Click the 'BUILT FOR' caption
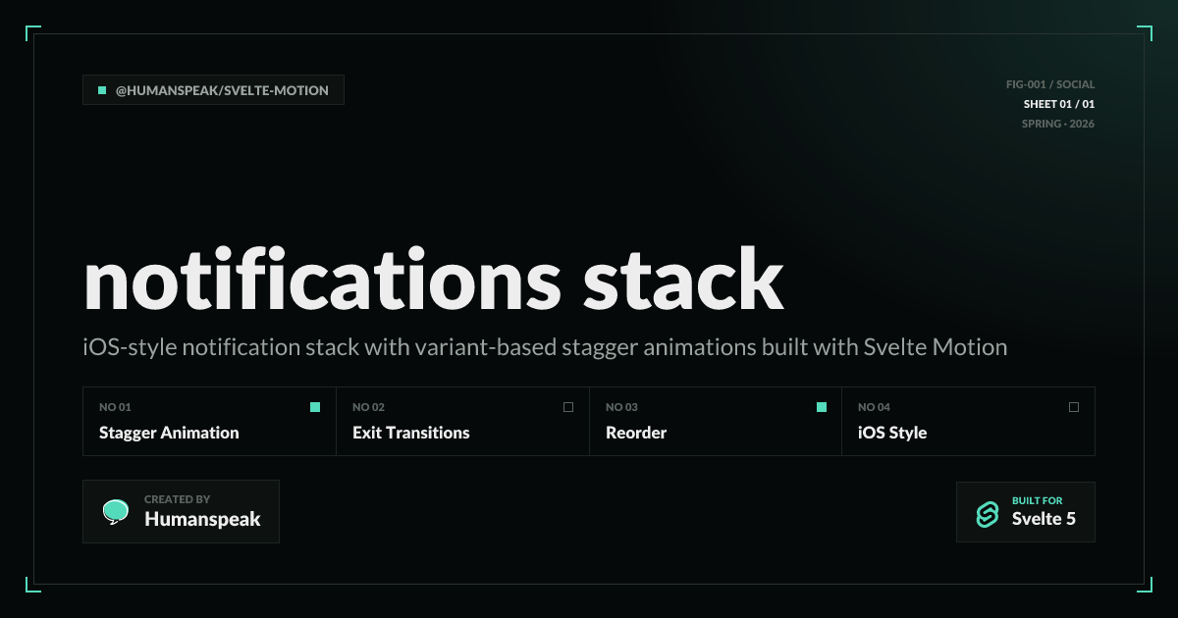 point(1037,500)
